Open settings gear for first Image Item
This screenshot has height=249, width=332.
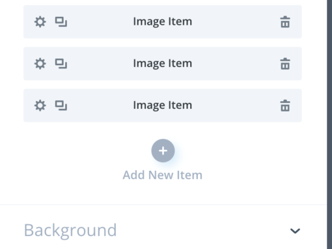click(40, 22)
